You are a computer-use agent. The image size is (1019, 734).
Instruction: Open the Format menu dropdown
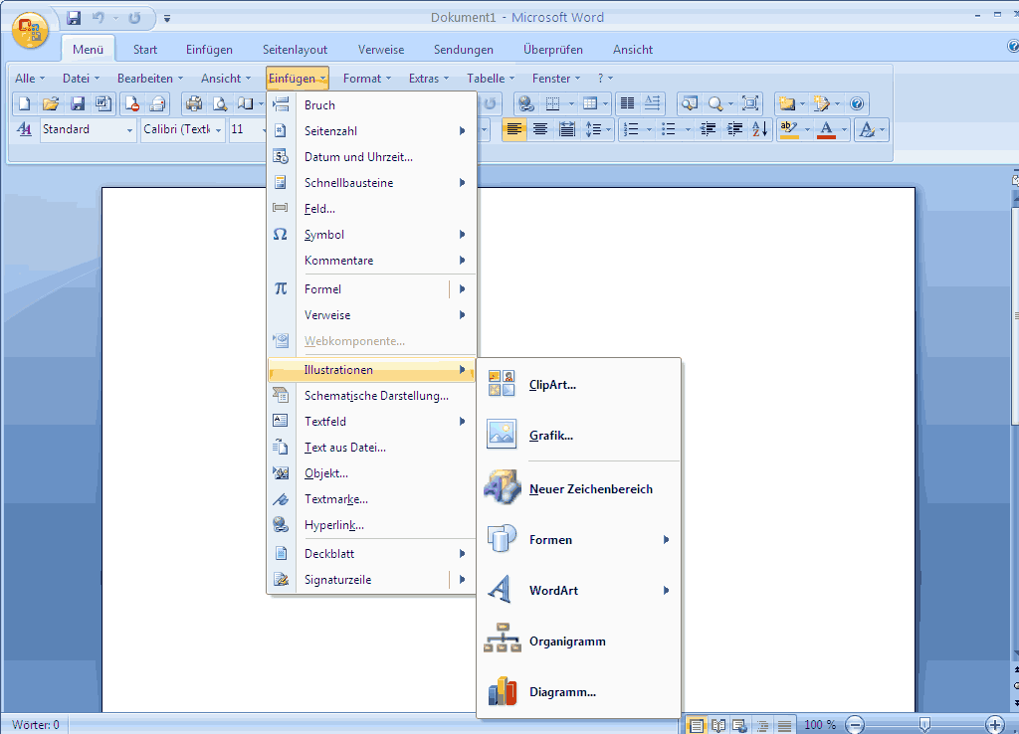[x=367, y=78]
